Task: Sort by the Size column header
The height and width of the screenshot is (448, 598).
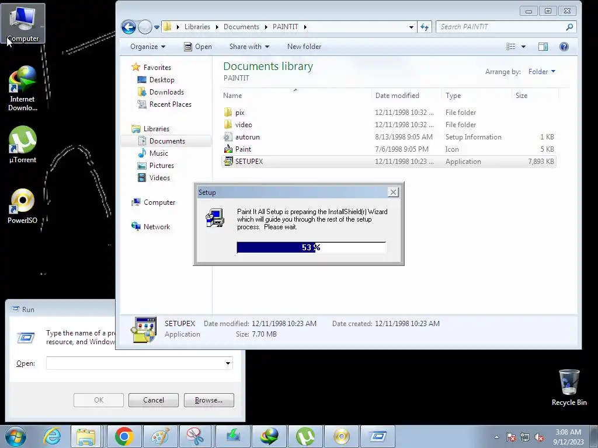Action: (x=536, y=95)
